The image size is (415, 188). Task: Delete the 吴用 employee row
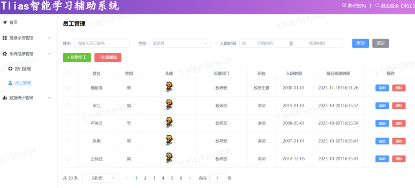click(x=399, y=141)
